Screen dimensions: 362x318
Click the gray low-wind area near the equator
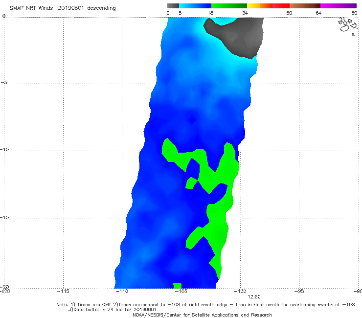[238, 37]
